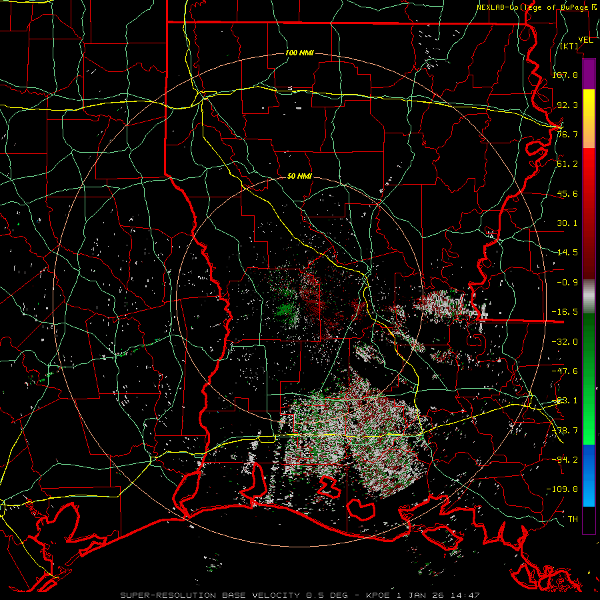The width and height of the screenshot is (600, 600).
Task: Click the 45.6 velocity scale value
Action: (x=567, y=193)
